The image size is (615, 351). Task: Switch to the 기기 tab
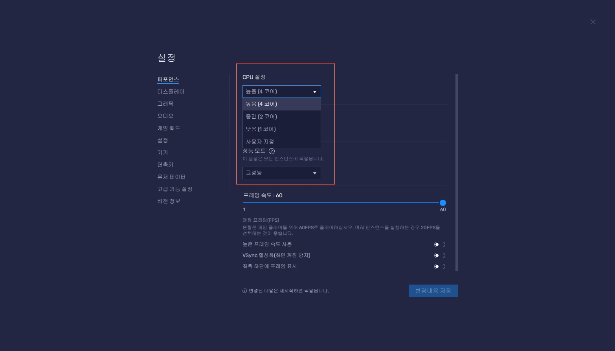click(163, 153)
